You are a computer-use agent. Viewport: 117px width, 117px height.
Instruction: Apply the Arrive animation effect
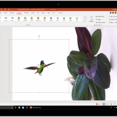tap(19, 19)
